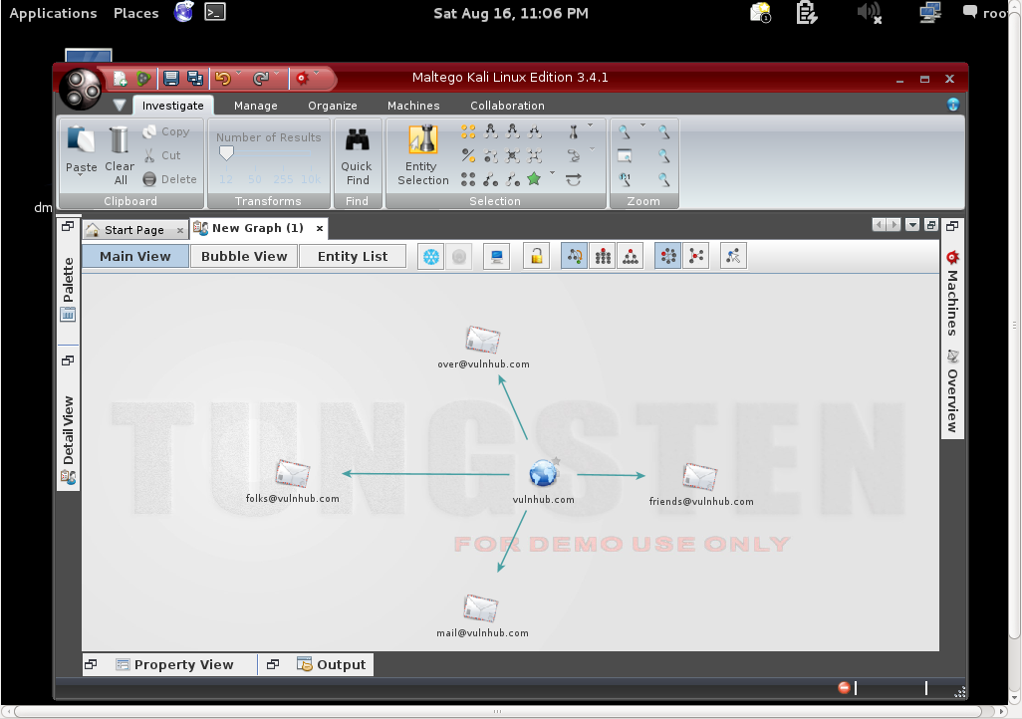1022x719 pixels.
Task: Click the Zoom selection window icon
Action: click(625, 155)
